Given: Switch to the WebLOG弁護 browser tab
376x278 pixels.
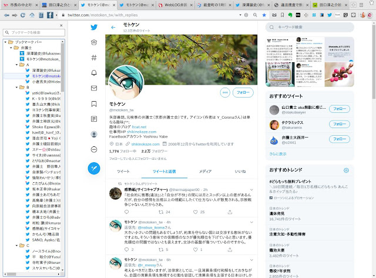Looking at the screenshot, I should [176, 5].
